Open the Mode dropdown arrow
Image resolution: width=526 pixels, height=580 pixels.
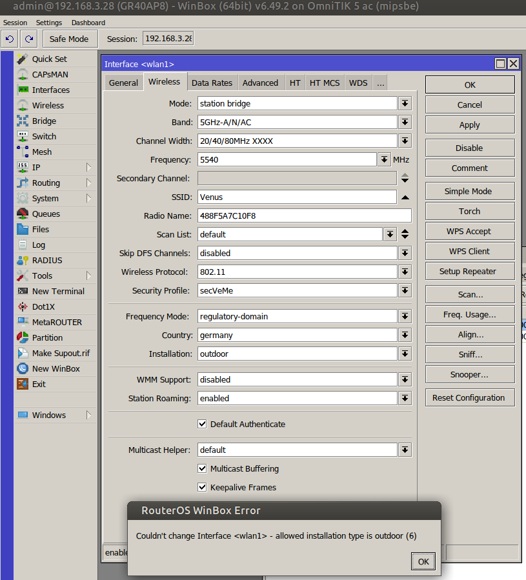click(x=405, y=104)
